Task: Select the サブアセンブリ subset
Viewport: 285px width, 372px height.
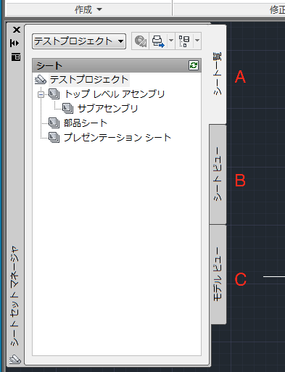Action: [x=107, y=109]
